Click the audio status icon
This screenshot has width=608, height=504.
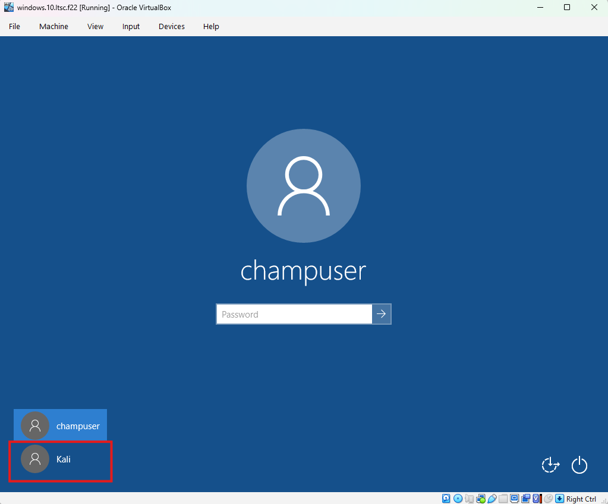470,499
